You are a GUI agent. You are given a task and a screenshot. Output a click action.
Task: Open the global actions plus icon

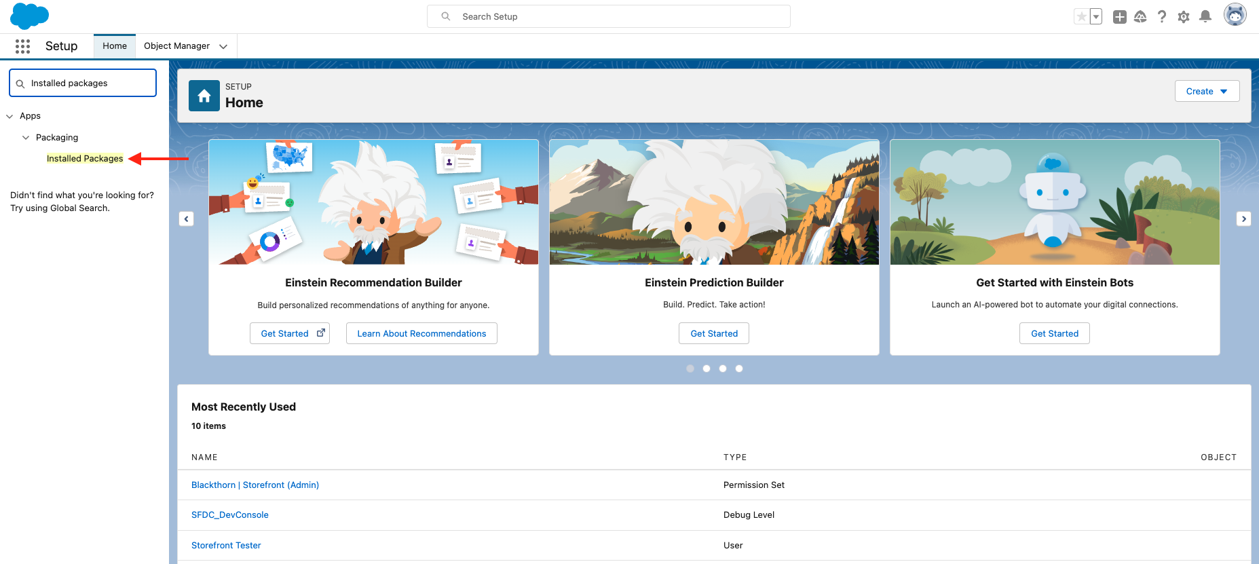(x=1120, y=17)
